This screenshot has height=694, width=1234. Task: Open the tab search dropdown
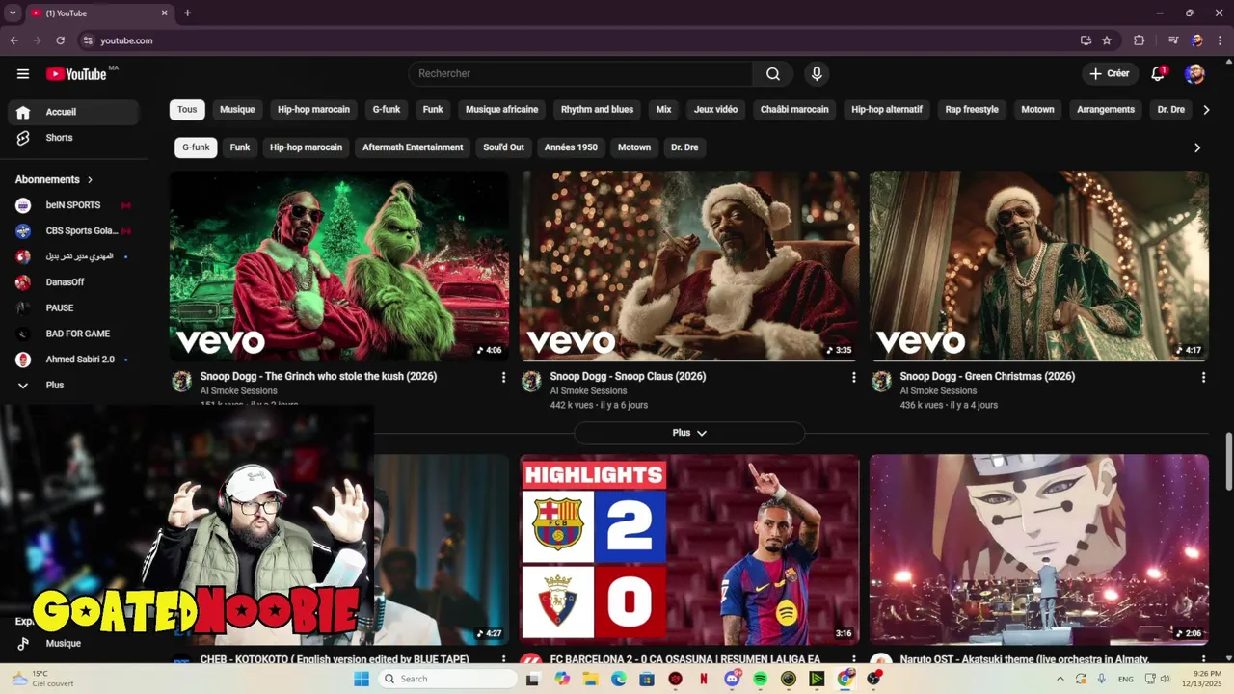[13, 13]
